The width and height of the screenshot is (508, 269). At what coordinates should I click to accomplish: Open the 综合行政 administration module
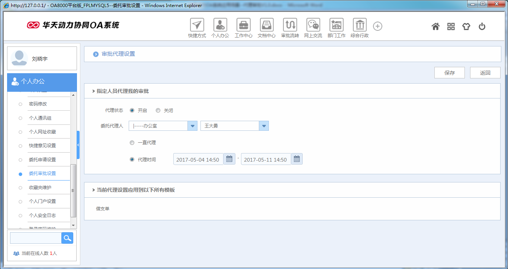tap(359, 26)
